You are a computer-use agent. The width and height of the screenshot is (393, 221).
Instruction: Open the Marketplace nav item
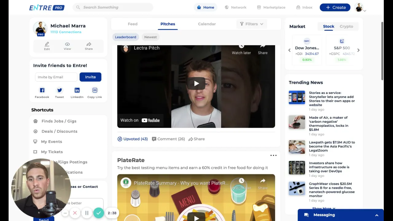pyautogui.click(x=271, y=7)
